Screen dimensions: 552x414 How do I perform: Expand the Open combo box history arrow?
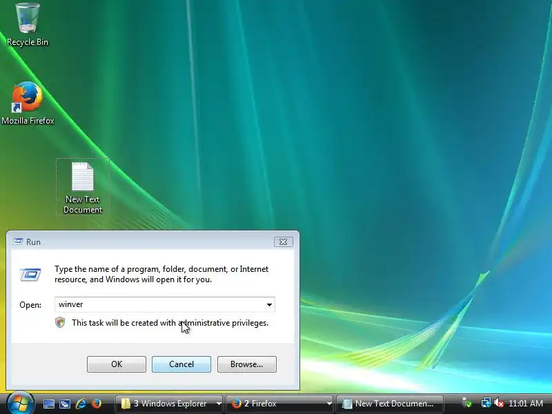269,304
